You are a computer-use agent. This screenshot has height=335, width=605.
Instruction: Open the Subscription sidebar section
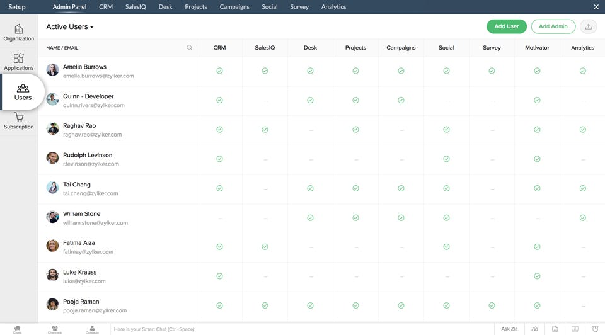pos(18,121)
